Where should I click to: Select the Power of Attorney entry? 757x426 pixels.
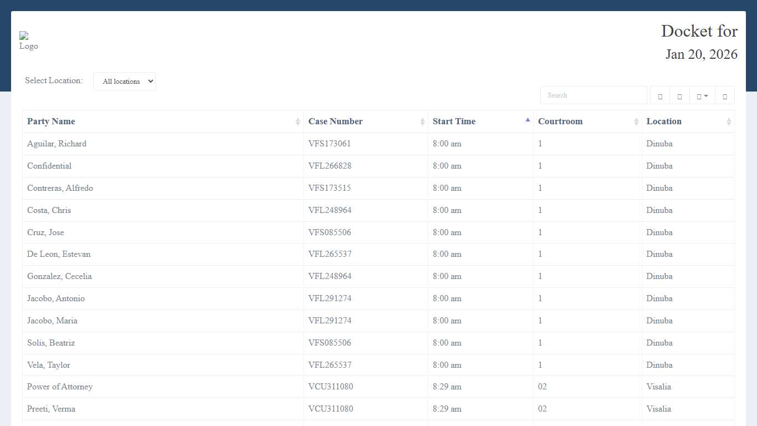point(60,387)
